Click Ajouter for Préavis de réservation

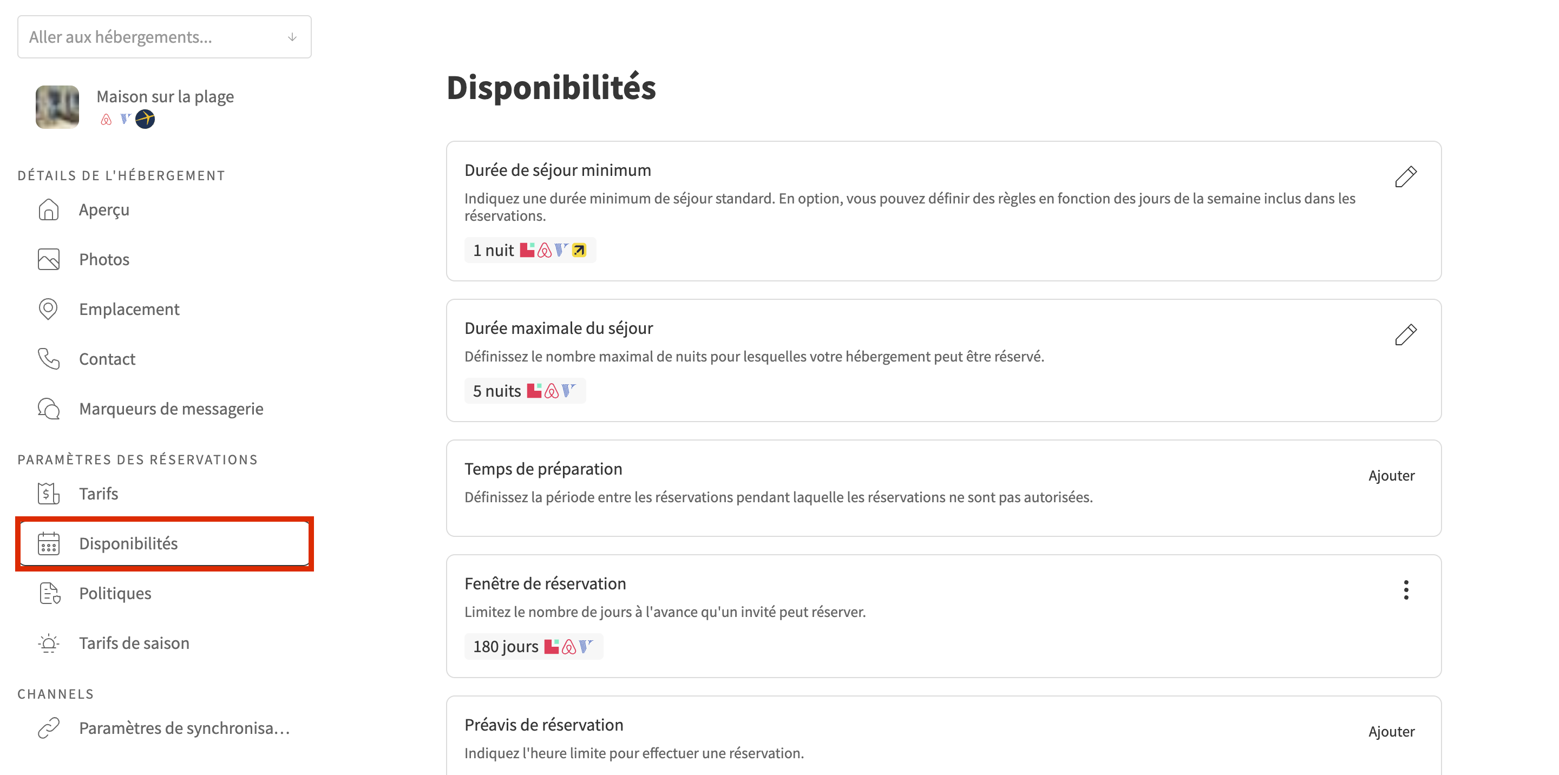pos(1391,732)
